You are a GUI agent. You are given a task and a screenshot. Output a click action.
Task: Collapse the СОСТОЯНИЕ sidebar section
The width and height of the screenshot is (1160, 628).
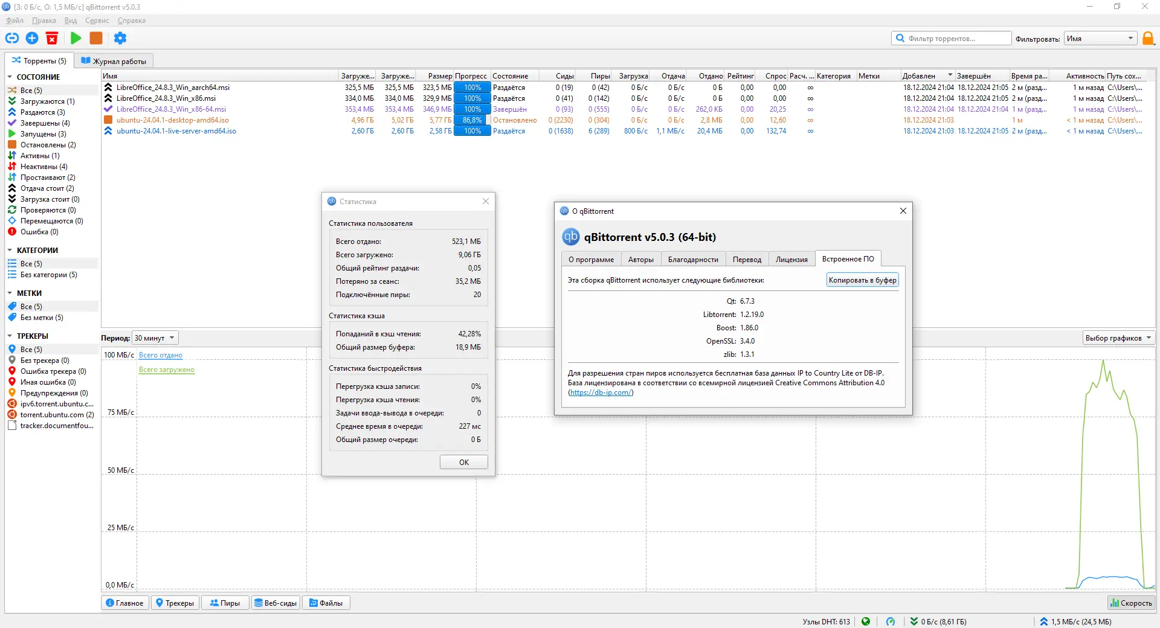point(10,77)
